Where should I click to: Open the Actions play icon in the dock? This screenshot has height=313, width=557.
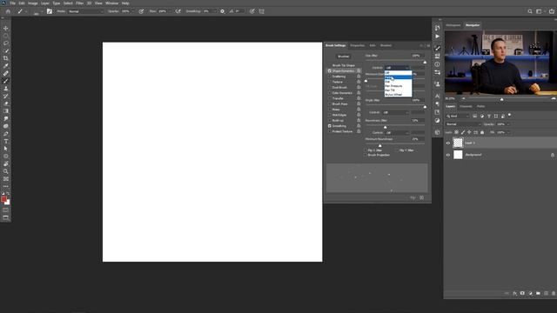437,37
